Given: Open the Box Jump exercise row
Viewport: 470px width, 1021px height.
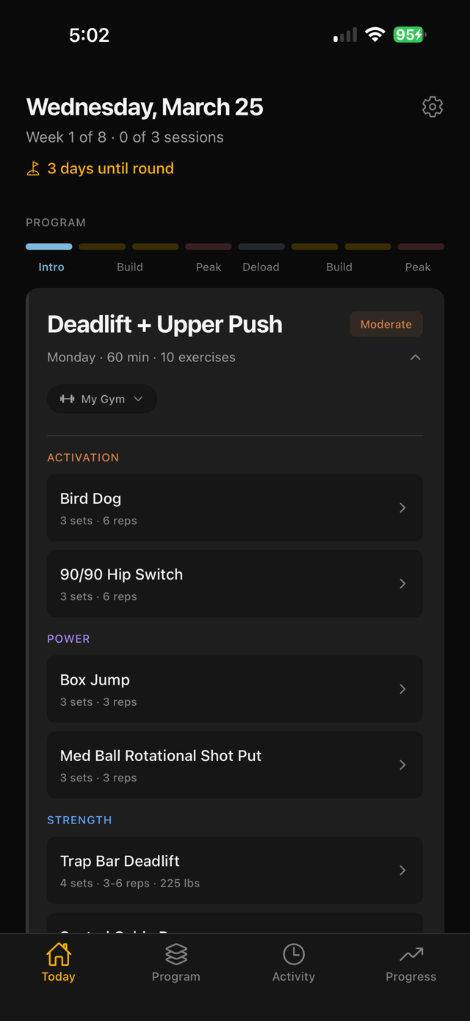Looking at the screenshot, I should [235, 689].
